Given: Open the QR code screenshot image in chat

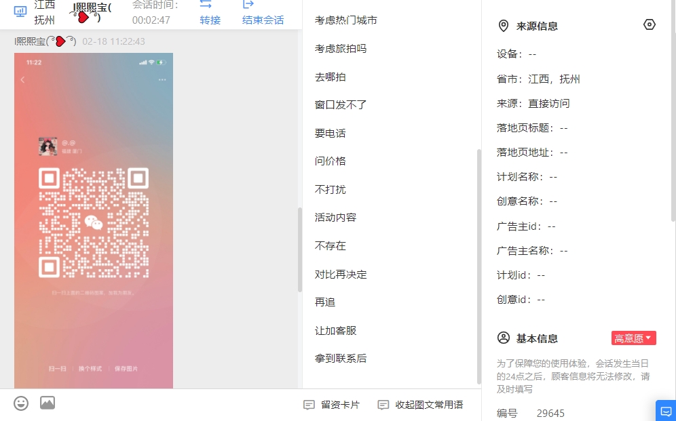Looking at the screenshot, I should tap(94, 220).
